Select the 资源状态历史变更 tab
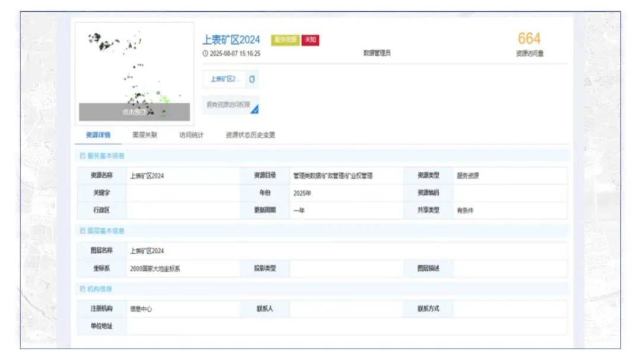The height and width of the screenshot is (360, 641). (252, 135)
